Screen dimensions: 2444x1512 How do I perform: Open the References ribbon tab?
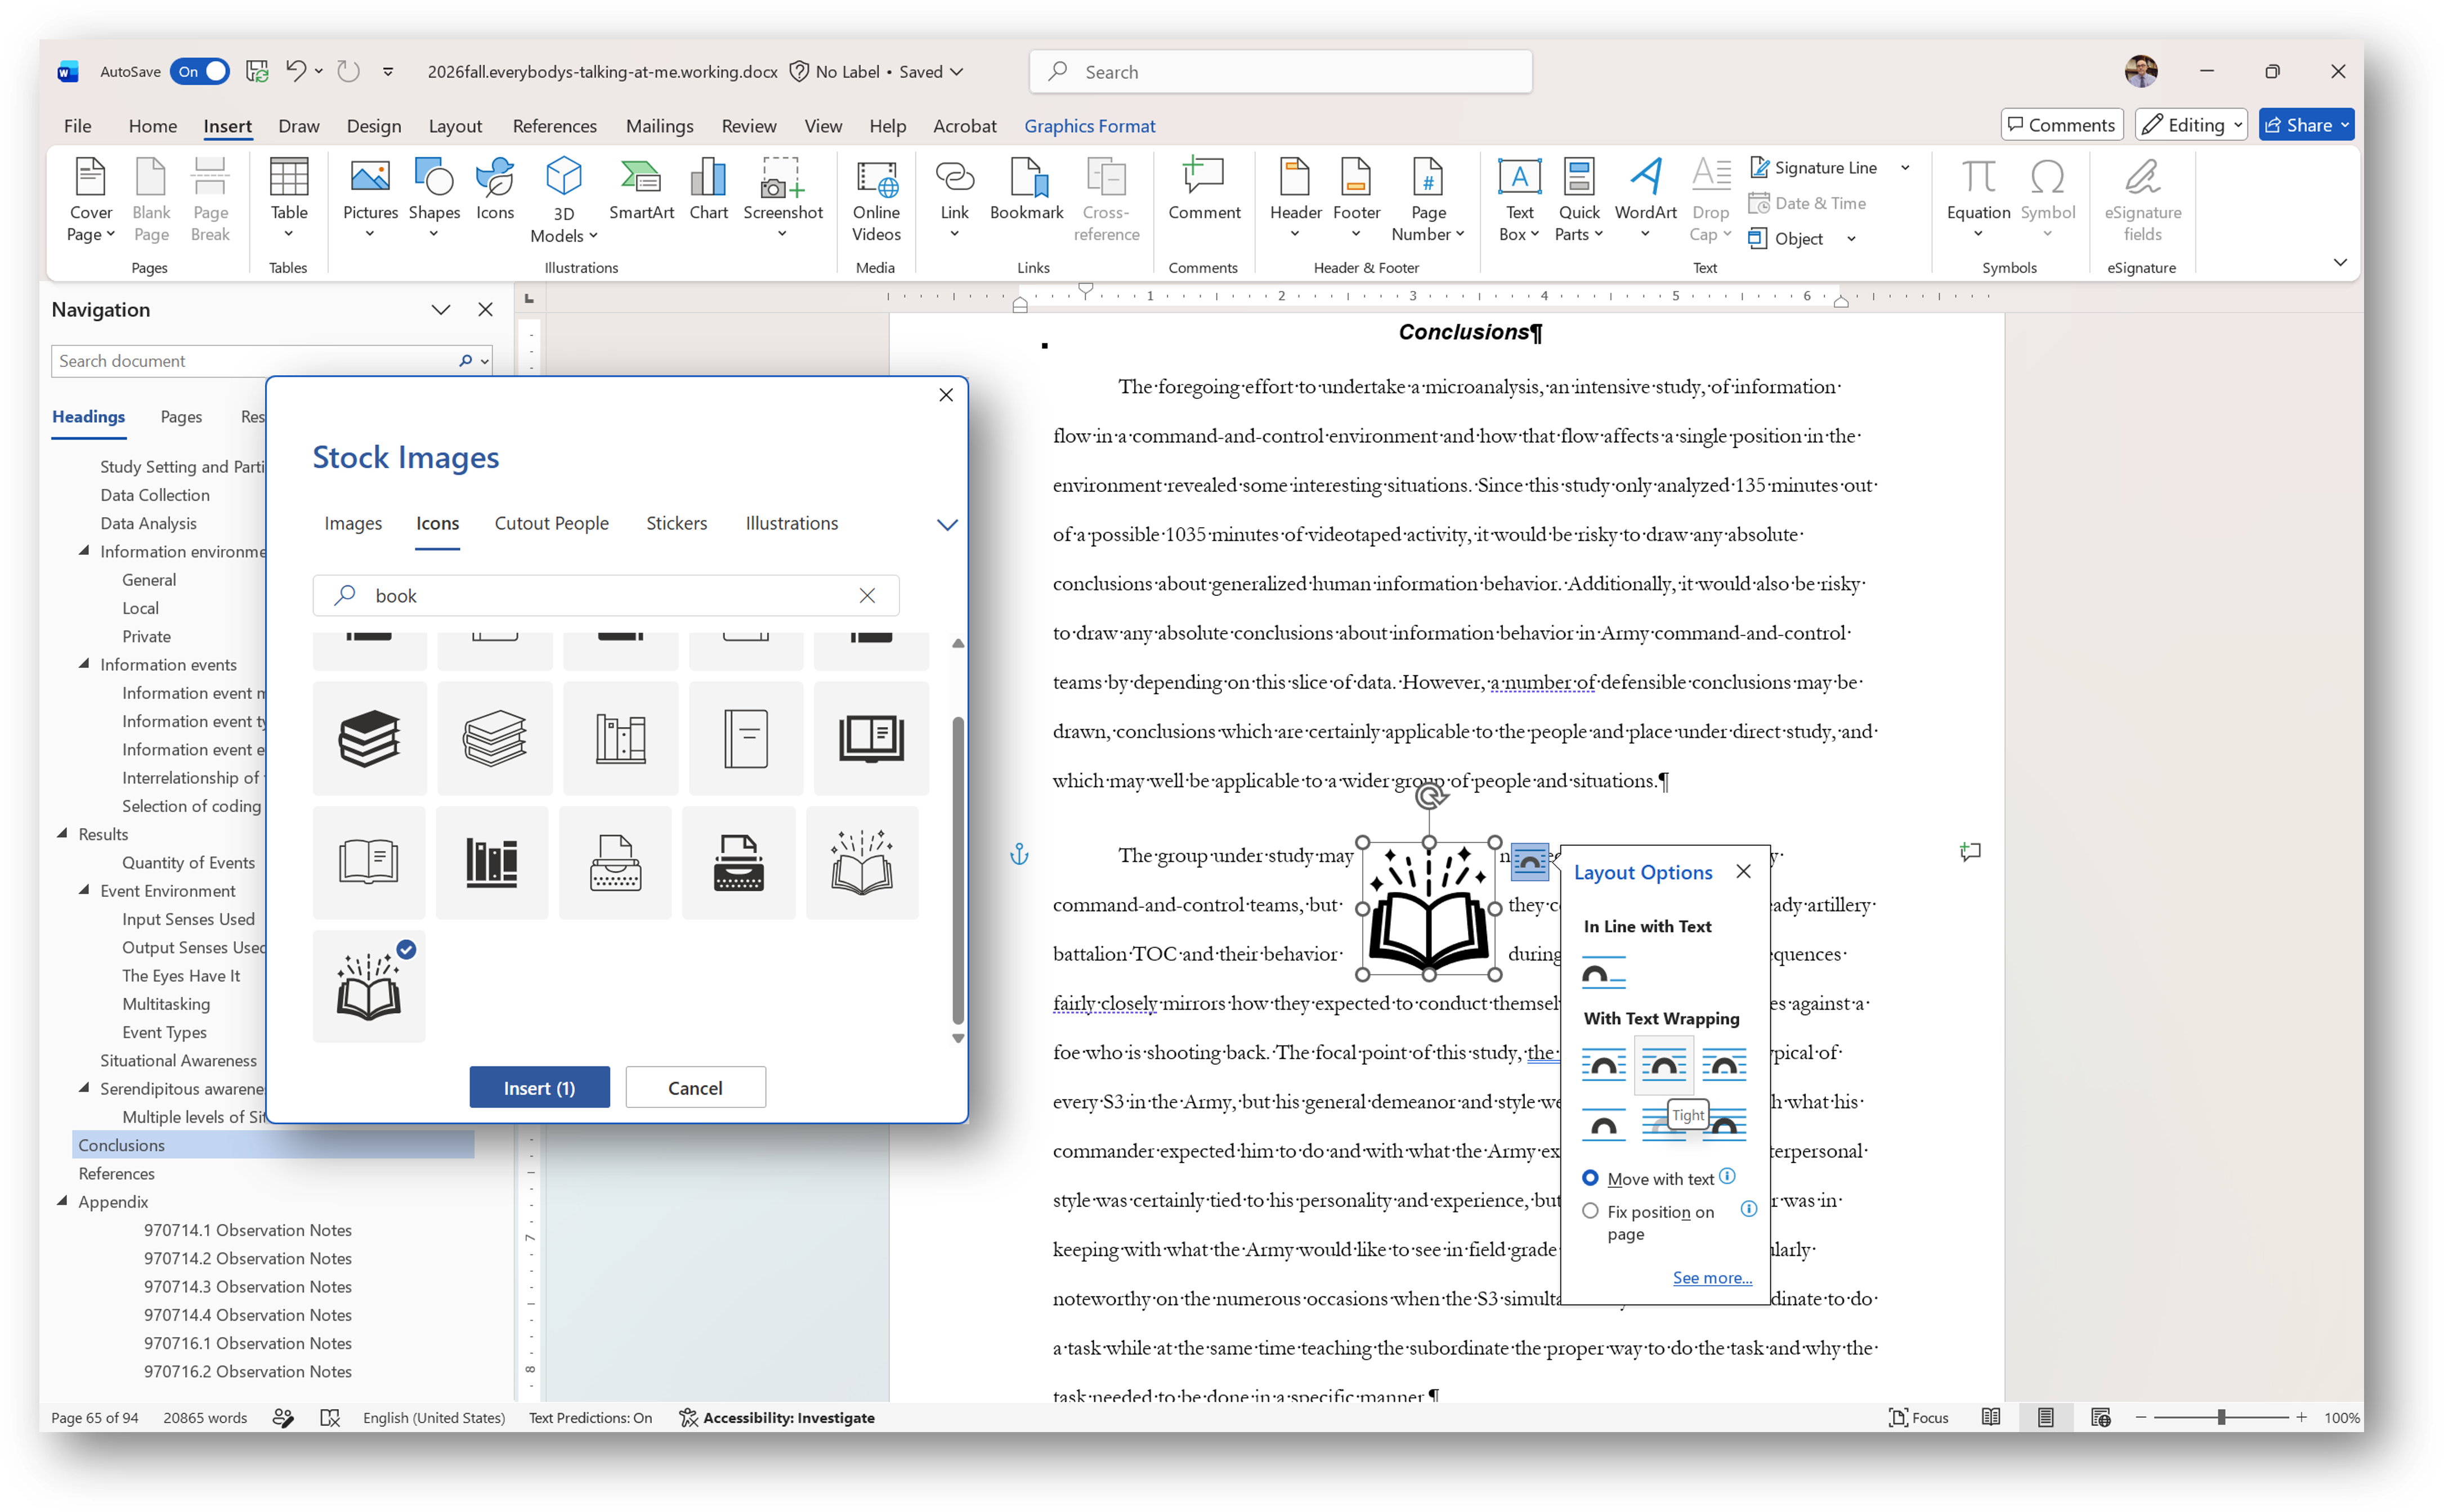tap(554, 126)
